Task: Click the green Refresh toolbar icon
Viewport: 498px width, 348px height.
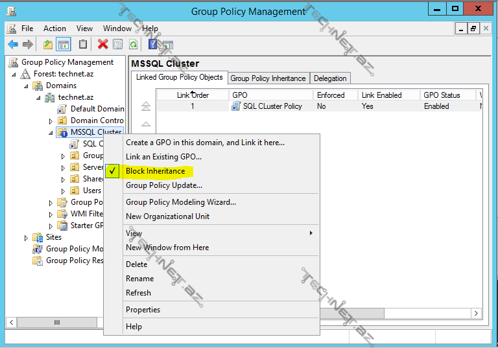Action: coord(133,44)
